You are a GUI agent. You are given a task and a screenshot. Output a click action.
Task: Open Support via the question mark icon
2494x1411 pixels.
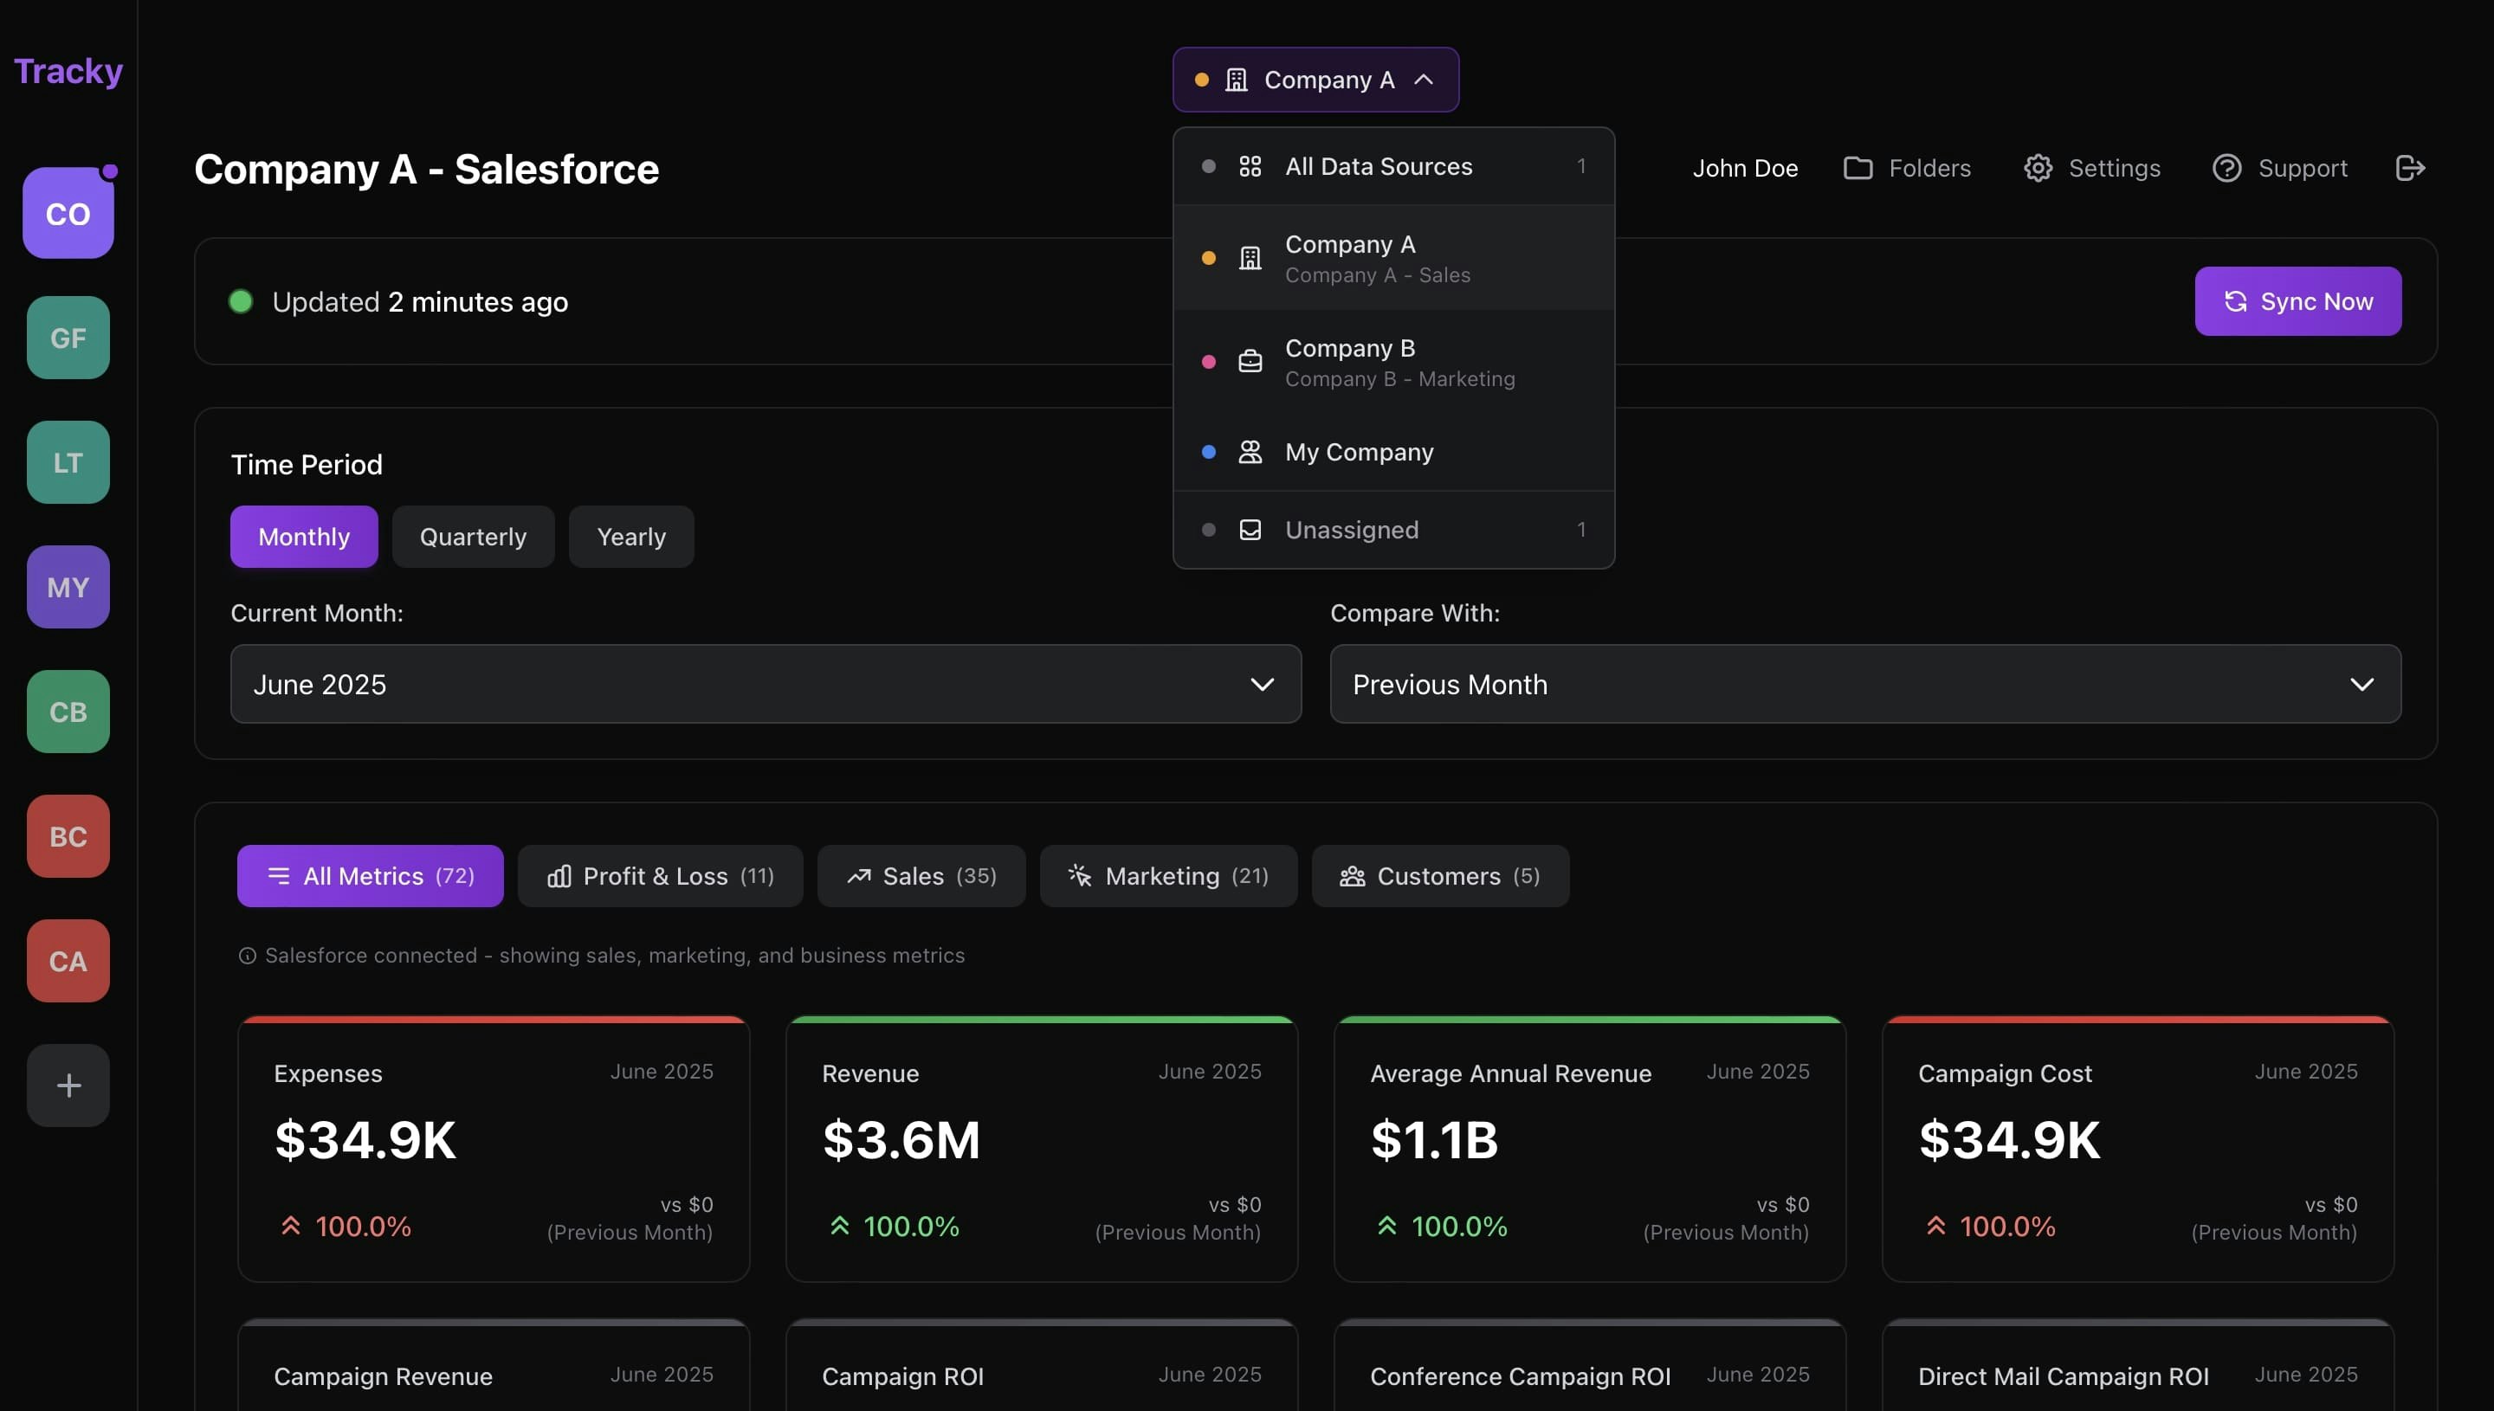click(2226, 168)
